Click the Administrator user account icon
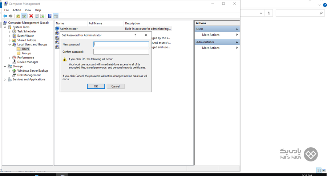 coord(57,29)
